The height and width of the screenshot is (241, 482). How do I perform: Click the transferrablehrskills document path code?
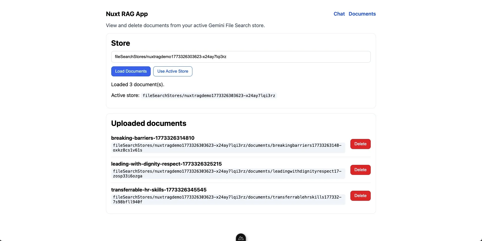(x=228, y=200)
